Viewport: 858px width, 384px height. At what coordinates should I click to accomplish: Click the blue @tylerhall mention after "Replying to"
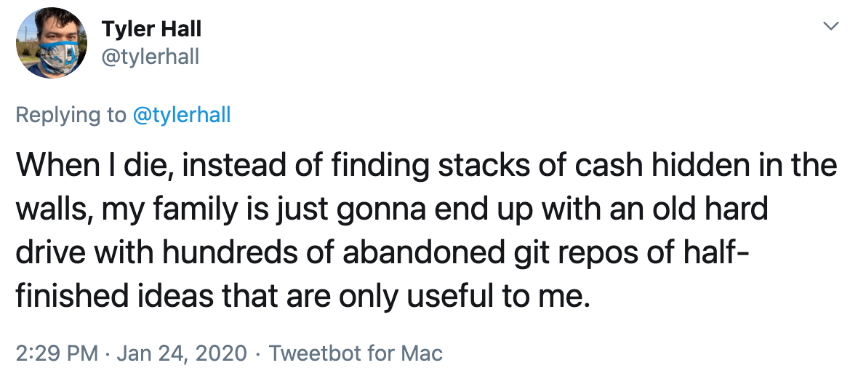click(183, 115)
